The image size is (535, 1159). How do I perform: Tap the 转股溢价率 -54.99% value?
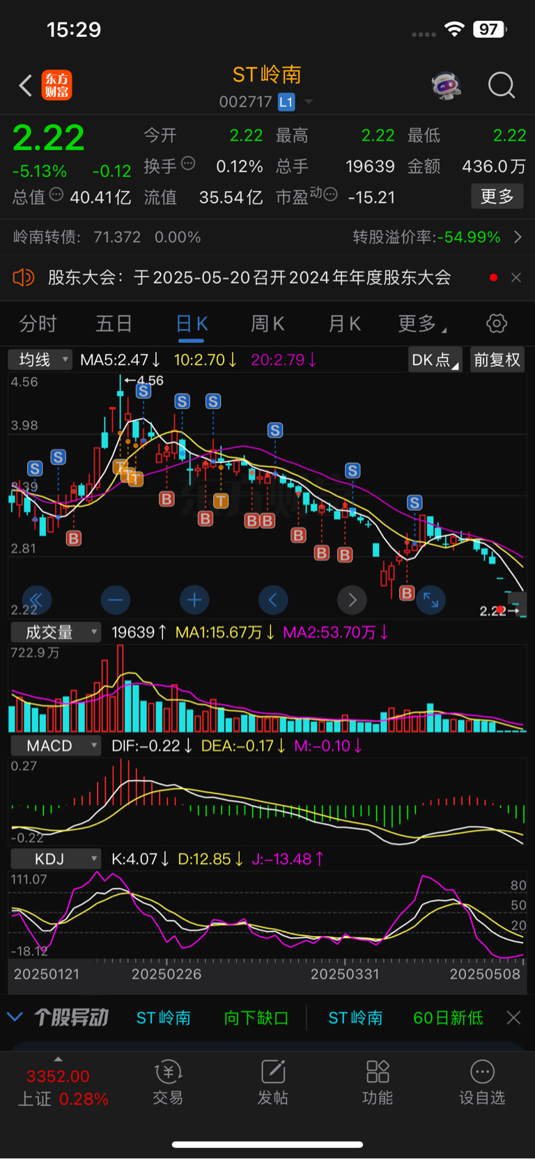467,237
